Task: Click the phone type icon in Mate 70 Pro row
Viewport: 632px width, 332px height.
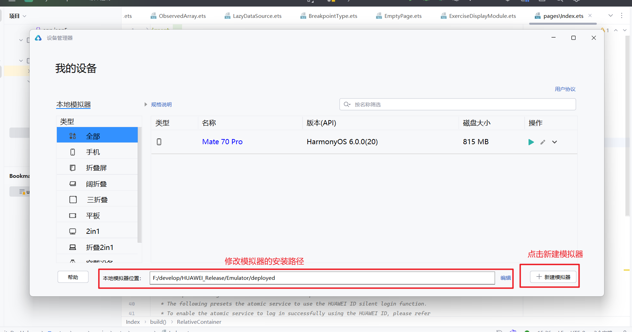Action: 159,142
